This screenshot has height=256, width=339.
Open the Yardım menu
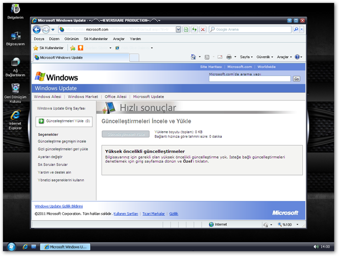(x=135, y=39)
